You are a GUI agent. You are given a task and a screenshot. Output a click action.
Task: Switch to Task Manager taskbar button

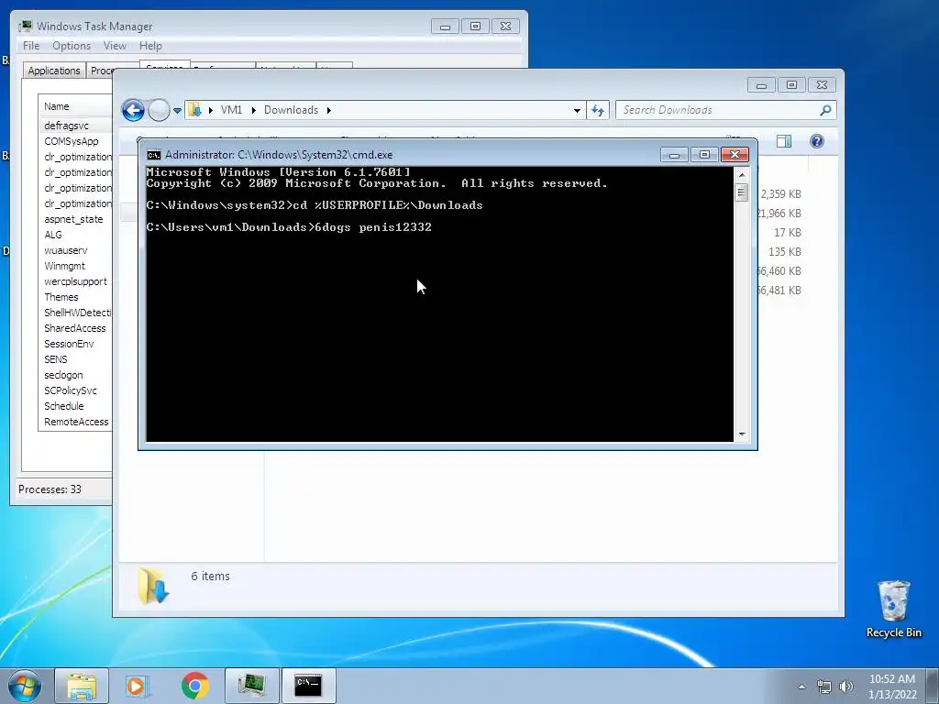[252, 686]
